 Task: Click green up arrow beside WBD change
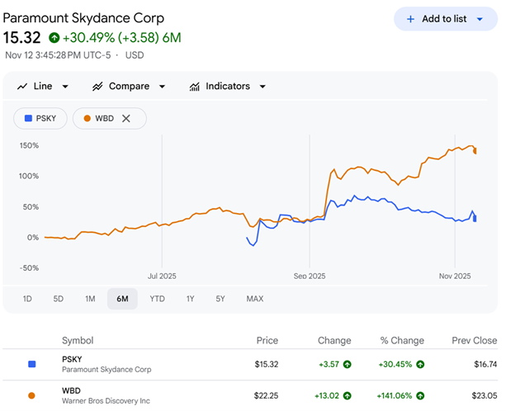click(x=346, y=395)
